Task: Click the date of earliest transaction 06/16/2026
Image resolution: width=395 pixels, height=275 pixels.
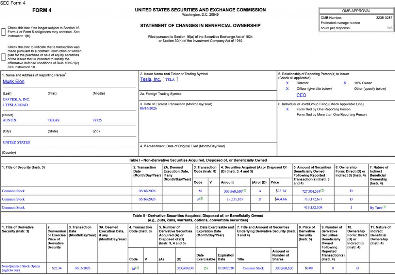Action: pyautogui.click(x=149, y=108)
